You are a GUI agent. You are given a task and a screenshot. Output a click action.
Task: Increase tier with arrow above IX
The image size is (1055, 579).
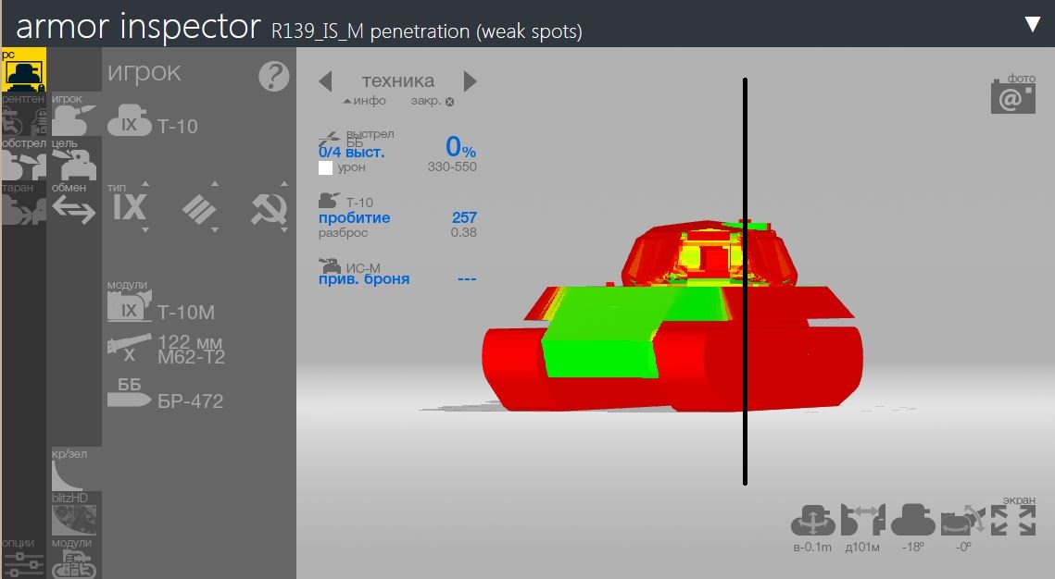pyautogui.click(x=145, y=183)
